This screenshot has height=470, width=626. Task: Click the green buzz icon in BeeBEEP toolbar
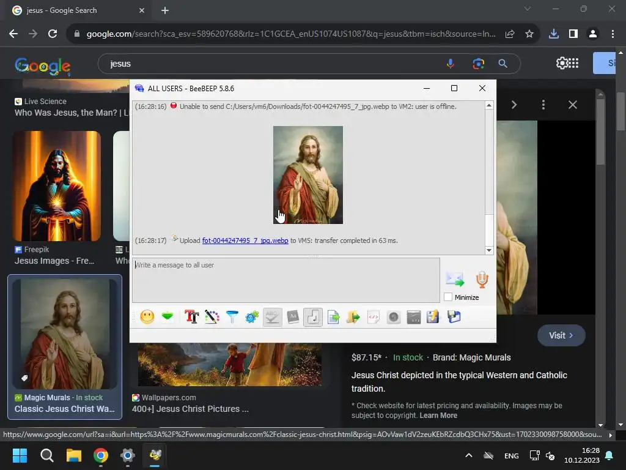tap(168, 318)
